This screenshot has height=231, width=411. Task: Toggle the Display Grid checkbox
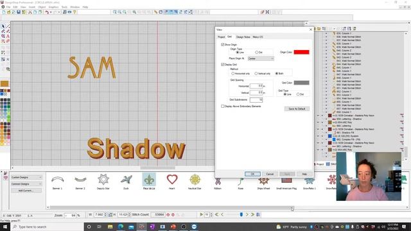[x=223, y=64]
